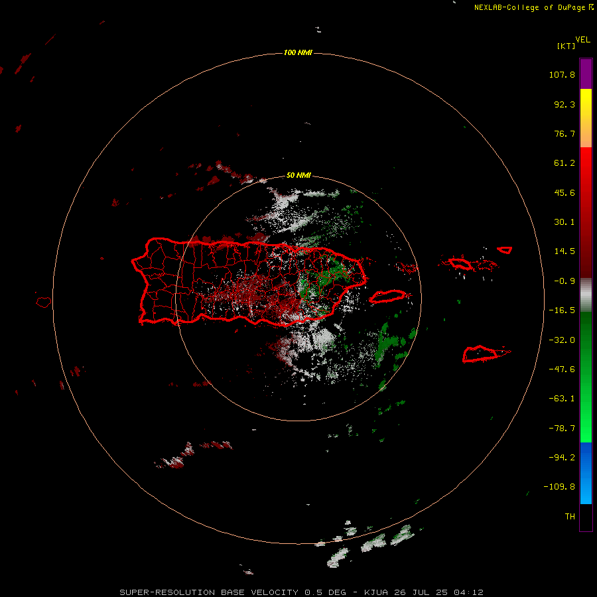Screen dimensions: 597x597
Task: Click the small Mona Island outline to the west
Action: click(x=44, y=302)
